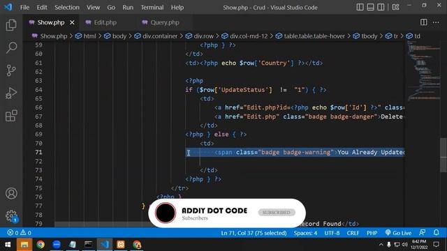Click the vertical editor scrollbar
Image resolution: width=447 pixels, height=251 pixels.
point(444,155)
